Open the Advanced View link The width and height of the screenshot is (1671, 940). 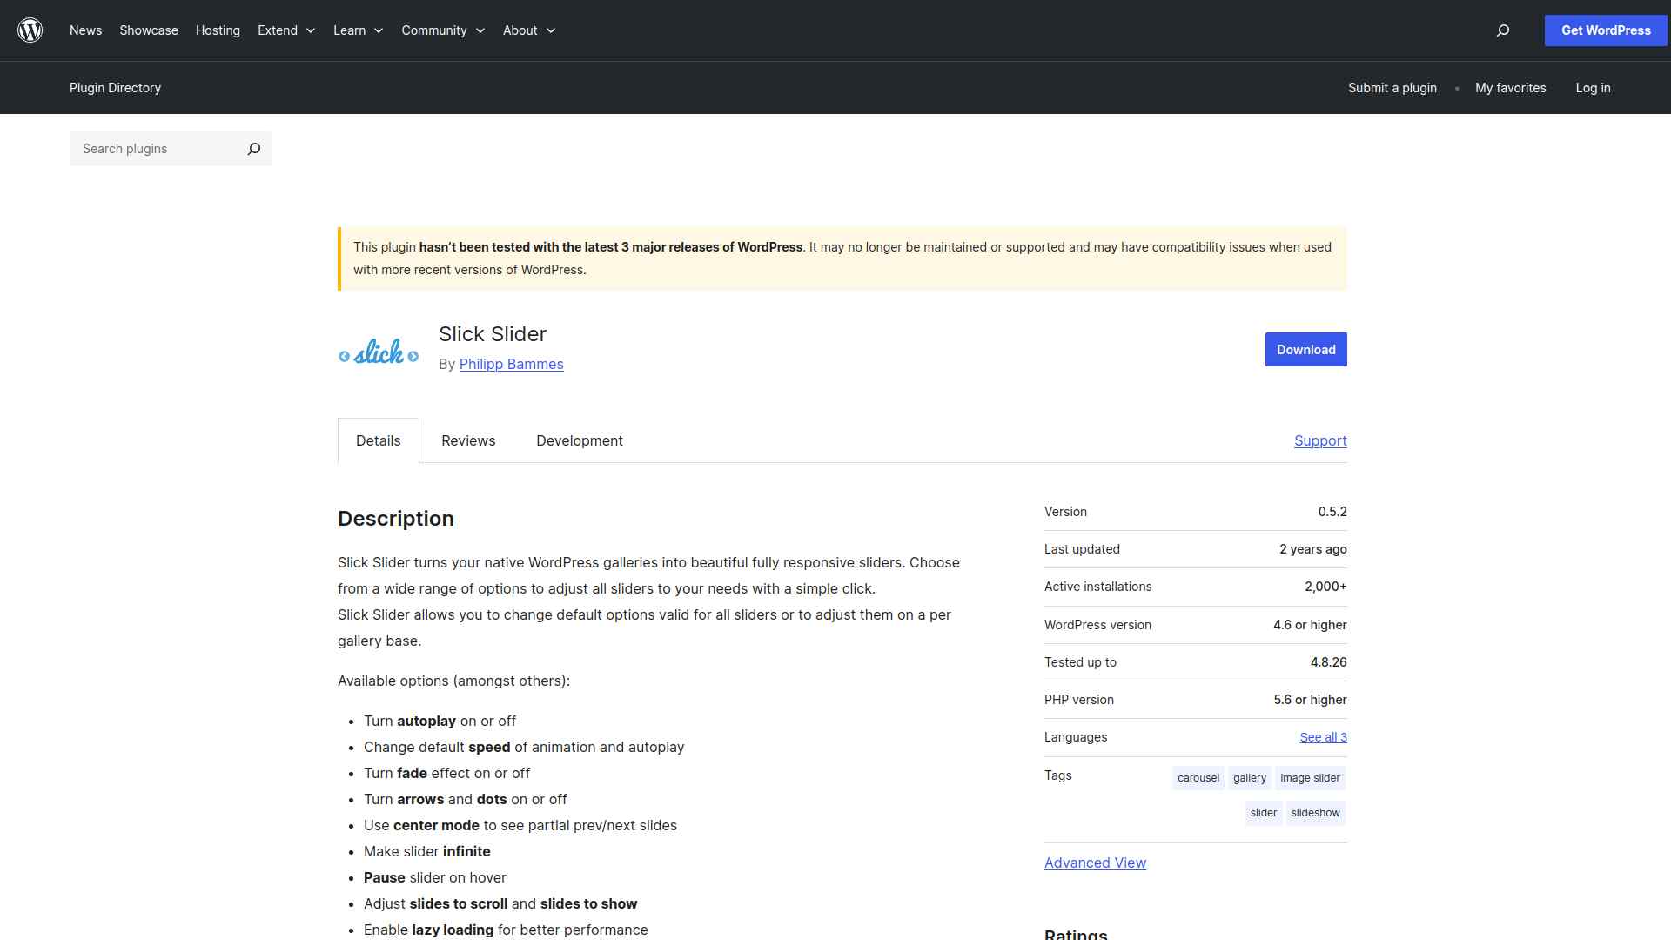1095,863
